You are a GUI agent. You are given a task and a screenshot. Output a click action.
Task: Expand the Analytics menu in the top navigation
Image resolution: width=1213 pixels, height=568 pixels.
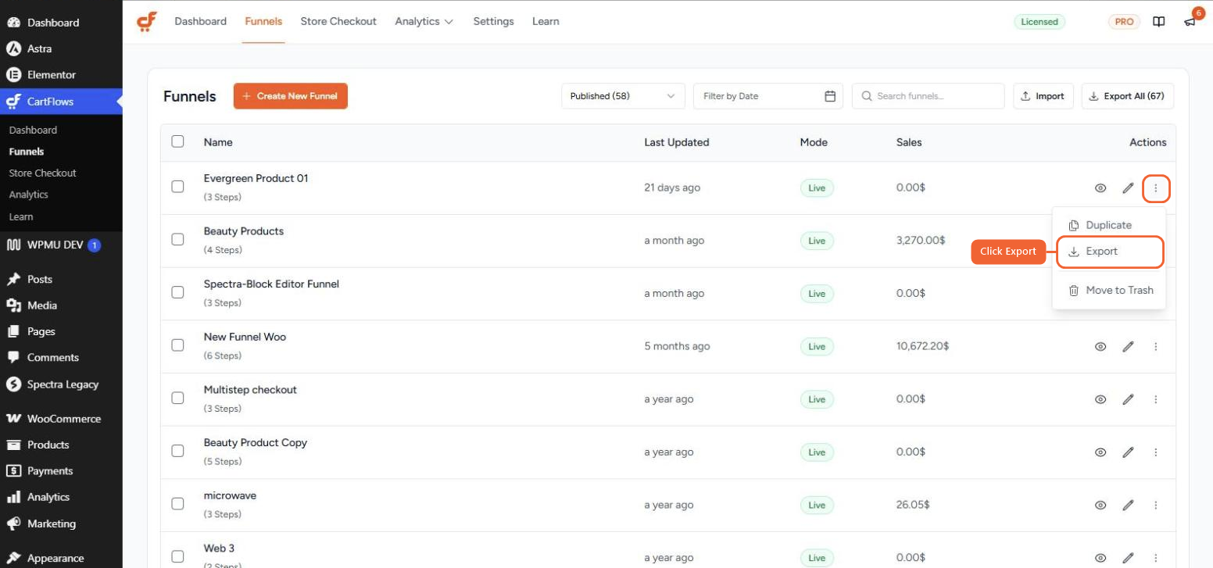424,21
